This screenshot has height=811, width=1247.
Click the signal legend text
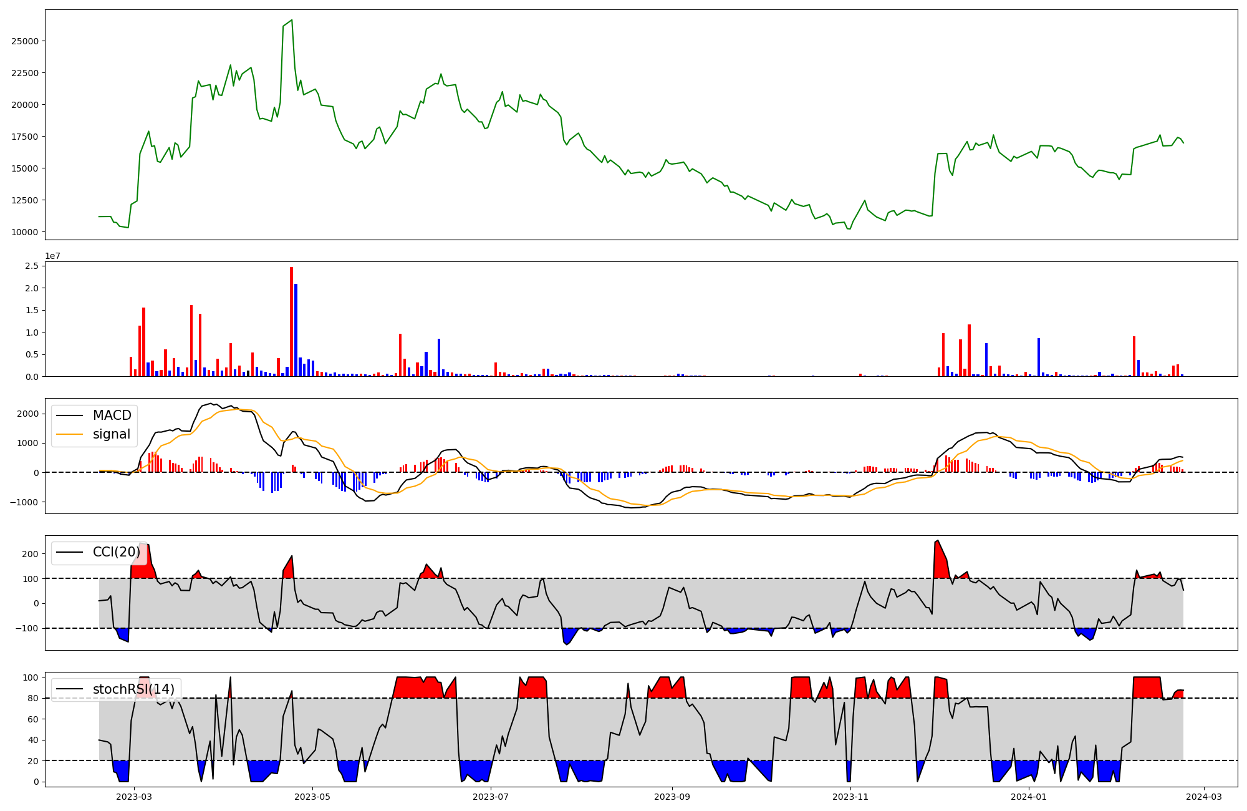click(x=112, y=434)
